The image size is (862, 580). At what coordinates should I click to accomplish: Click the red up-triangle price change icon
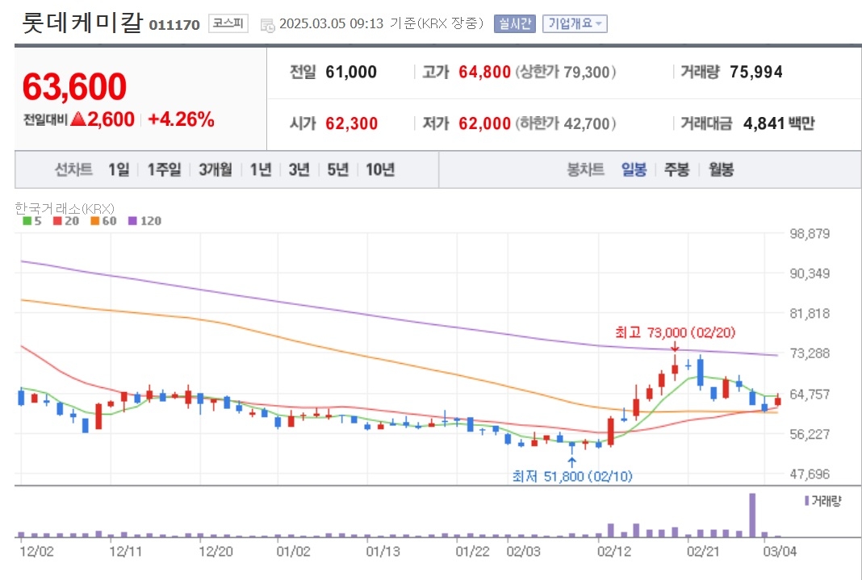78,119
